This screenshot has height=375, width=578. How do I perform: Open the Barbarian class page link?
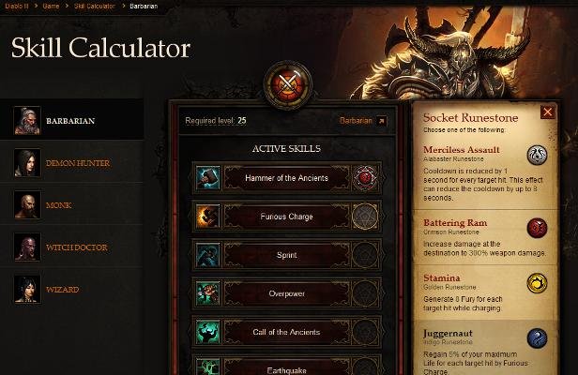tap(363, 121)
